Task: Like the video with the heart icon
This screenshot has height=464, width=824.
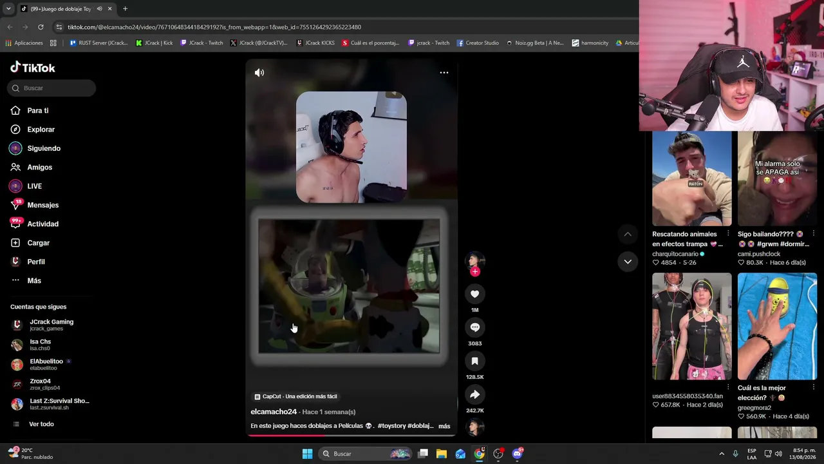Action: pos(475,294)
